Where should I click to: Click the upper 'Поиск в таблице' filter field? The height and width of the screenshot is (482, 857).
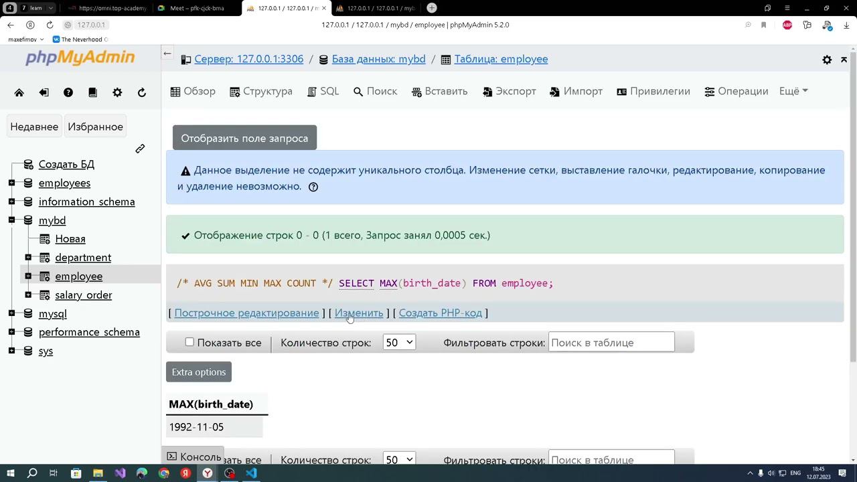pos(611,343)
